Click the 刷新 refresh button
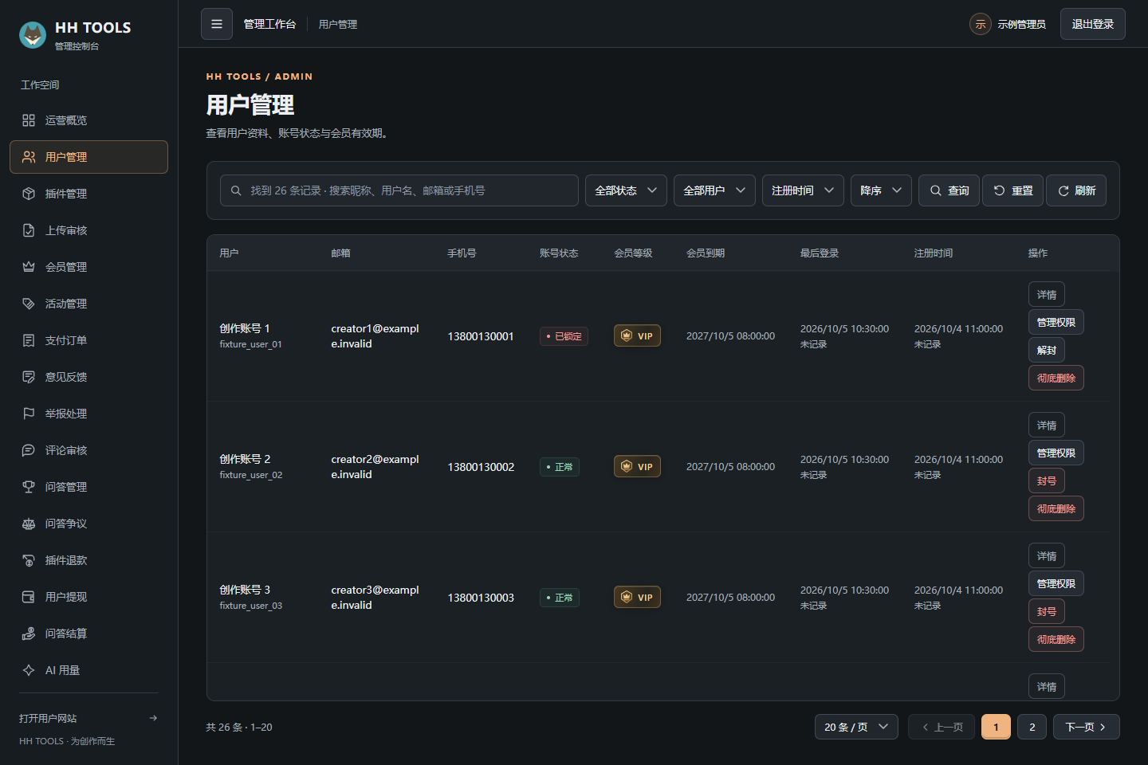The width and height of the screenshot is (1148, 765). click(1076, 190)
